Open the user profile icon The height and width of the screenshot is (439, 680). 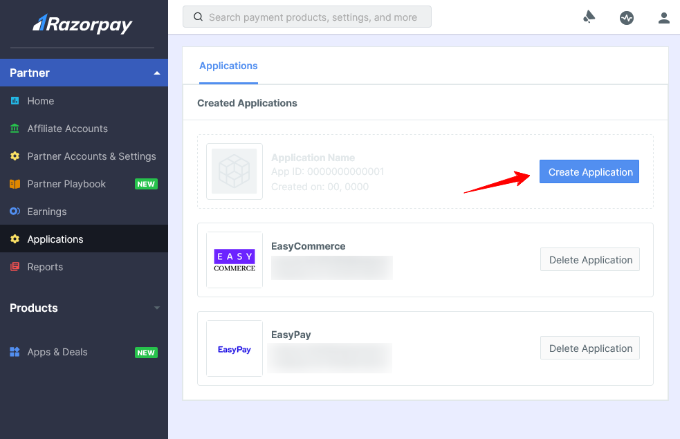[664, 18]
